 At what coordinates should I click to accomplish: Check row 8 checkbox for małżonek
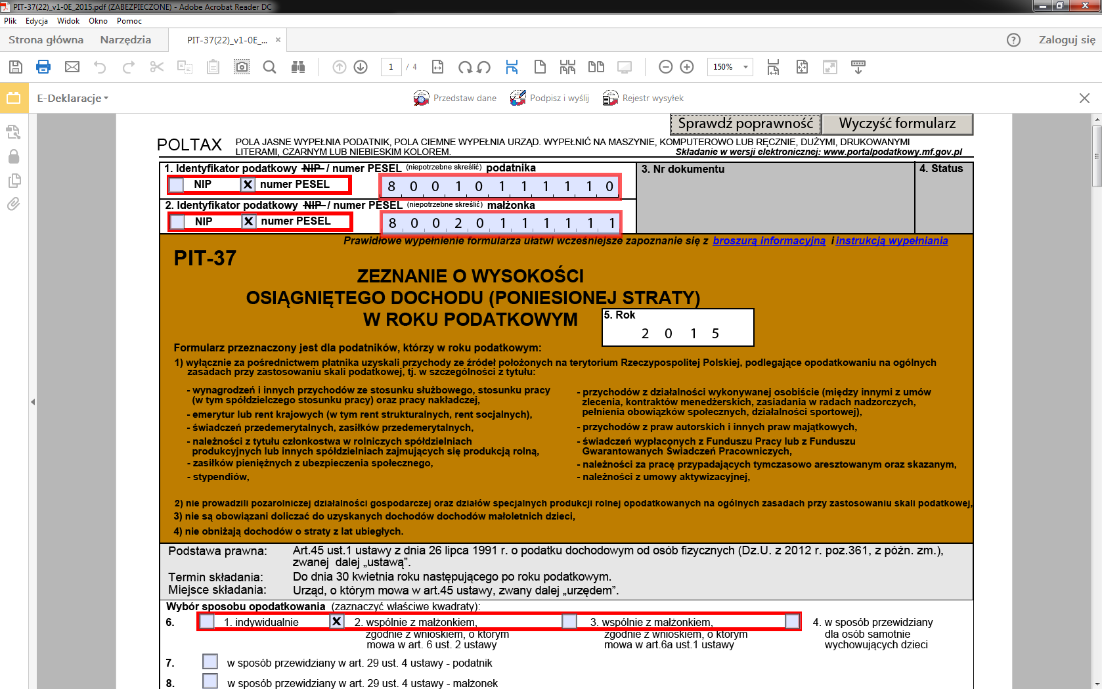(210, 681)
